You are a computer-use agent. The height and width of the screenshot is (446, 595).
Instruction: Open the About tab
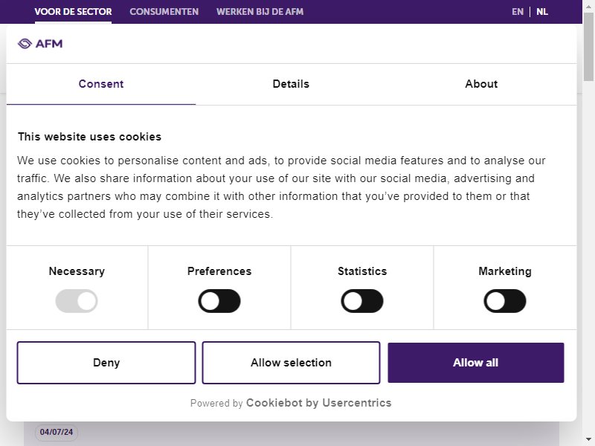point(481,84)
